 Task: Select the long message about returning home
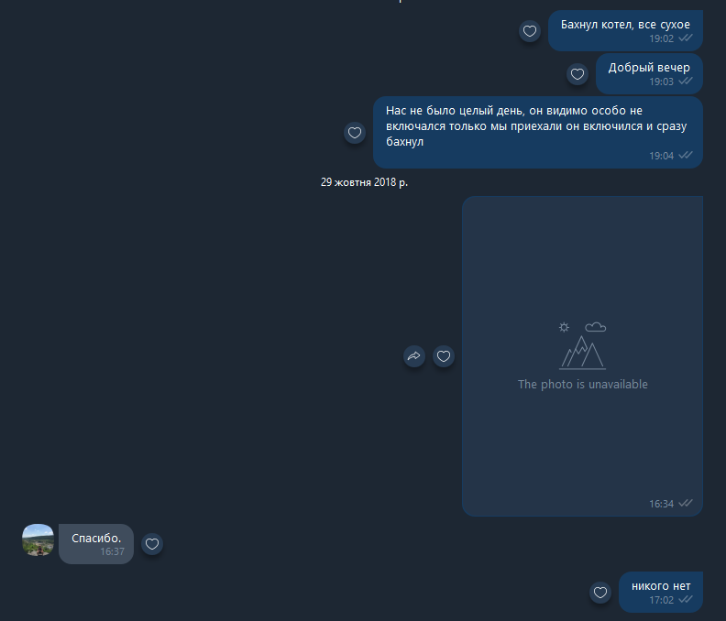click(x=538, y=132)
